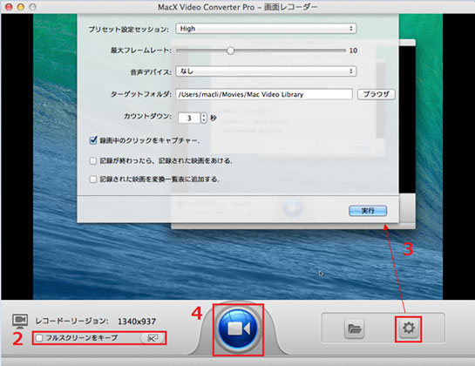475x366 pixels.
Task: Check open recorded video when finished
Action: (93, 161)
